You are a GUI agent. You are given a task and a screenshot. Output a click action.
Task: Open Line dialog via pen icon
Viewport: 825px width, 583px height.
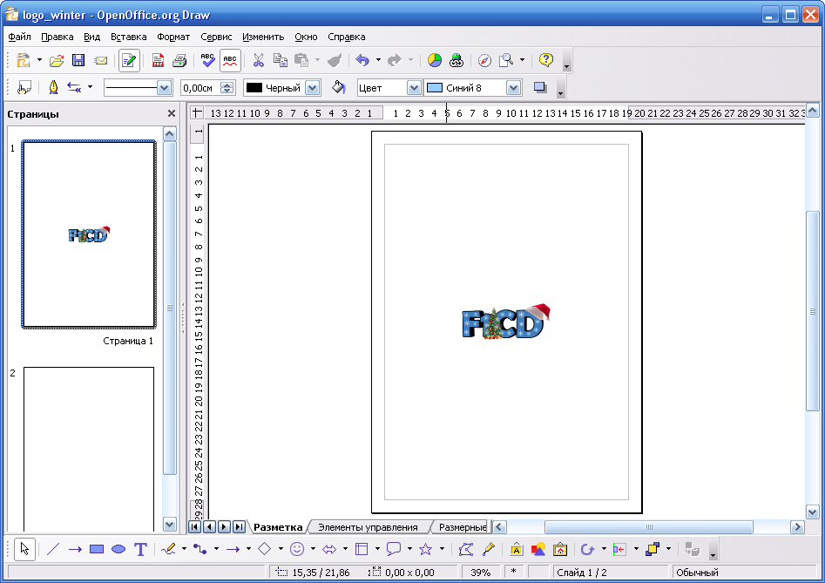(53, 87)
